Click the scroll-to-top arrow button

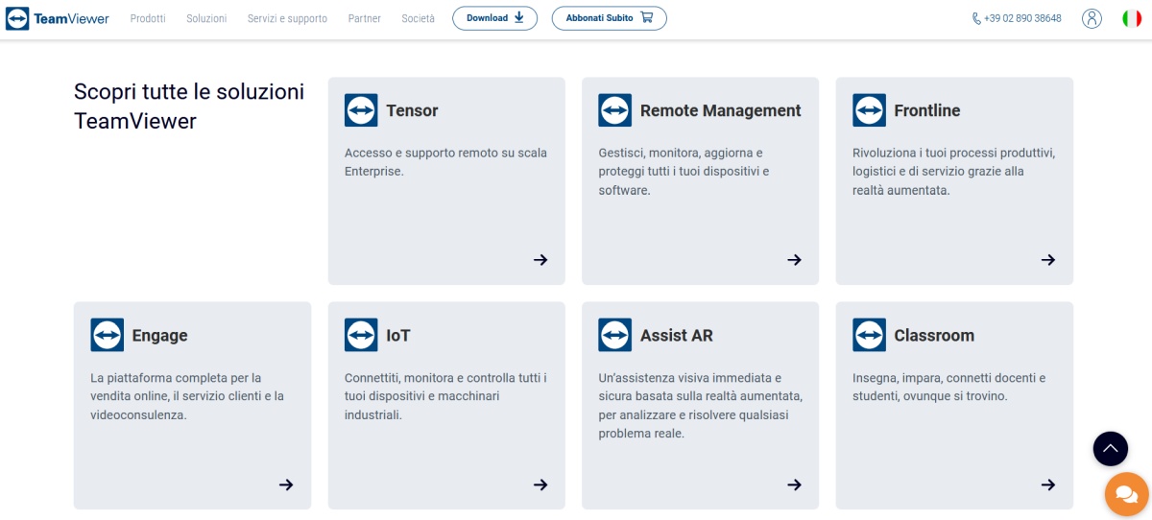click(x=1111, y=448)
